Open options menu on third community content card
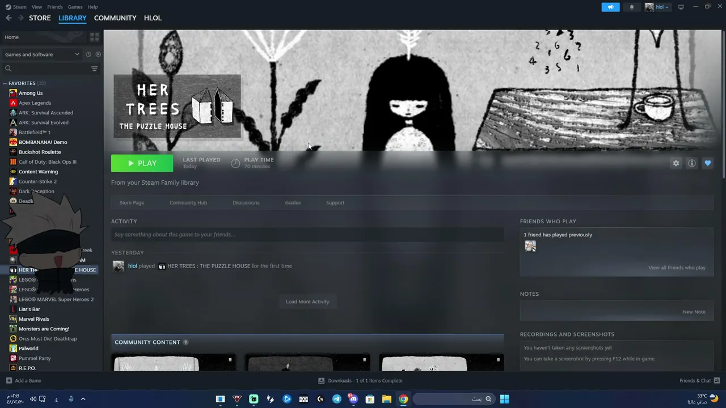726x408 pixels. click(x=498, y=360)
